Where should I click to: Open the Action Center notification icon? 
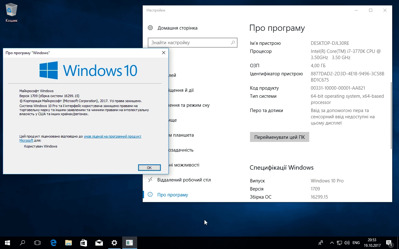click(389, 243)
